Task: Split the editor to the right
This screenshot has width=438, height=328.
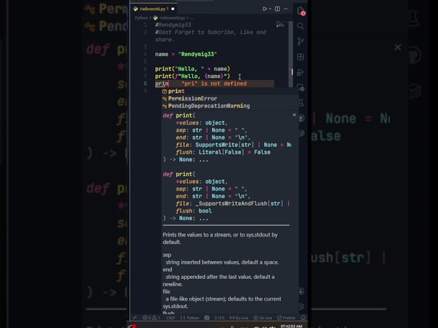Action: tap(277, 9)
